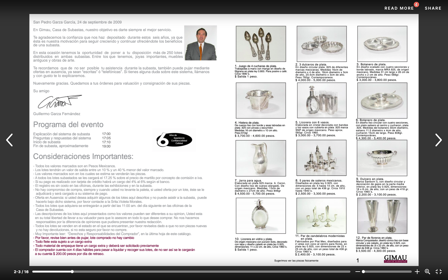Screen dimensions: 448x280
Task: Click the page indicator 2-3 / 16
Action: point(21,272)
